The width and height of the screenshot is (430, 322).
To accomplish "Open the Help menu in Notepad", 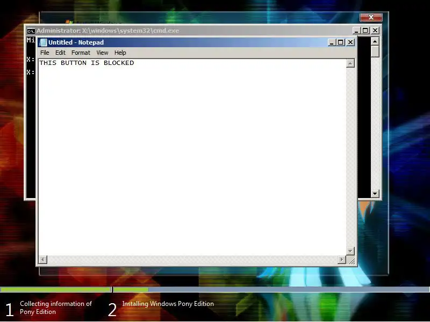I will (x=120, y=53).
